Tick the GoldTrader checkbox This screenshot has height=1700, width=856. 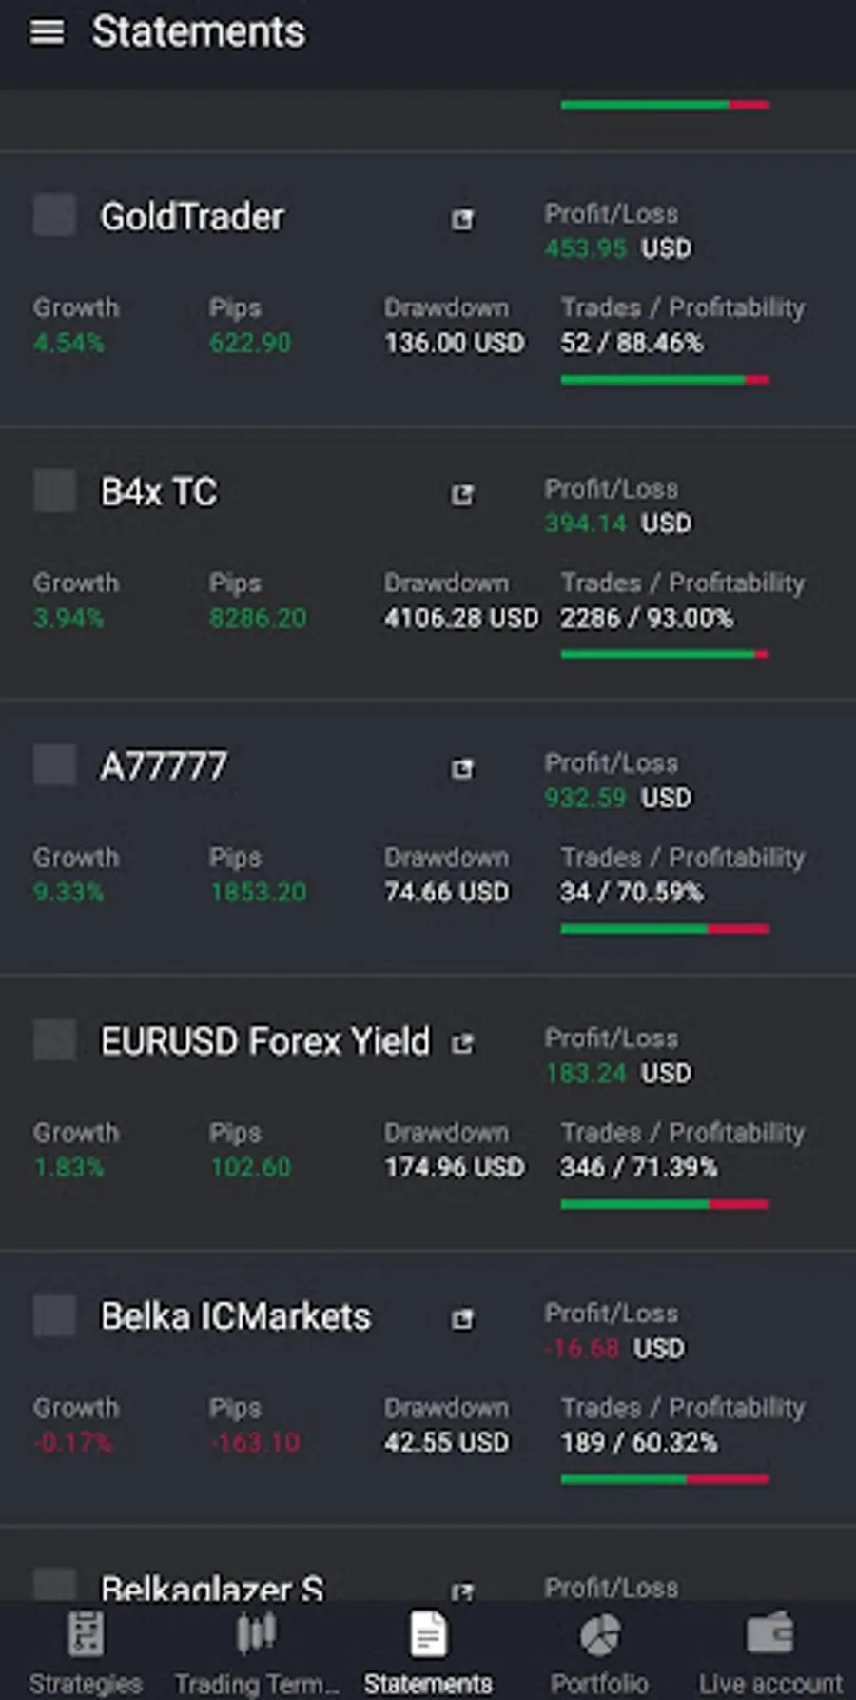tap(54, 215)
